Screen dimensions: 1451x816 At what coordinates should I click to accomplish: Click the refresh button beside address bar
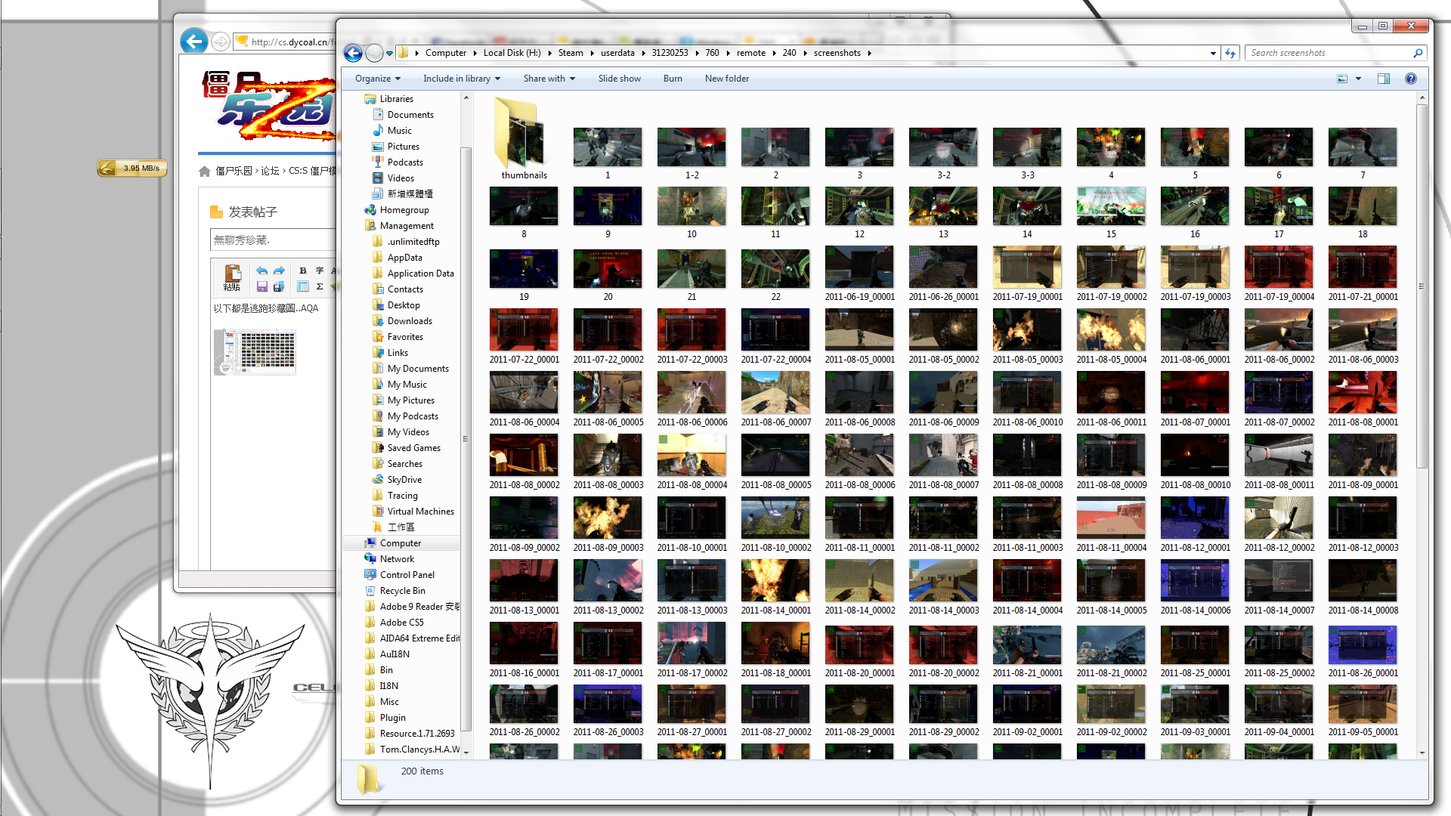(x=1230, y=53)
